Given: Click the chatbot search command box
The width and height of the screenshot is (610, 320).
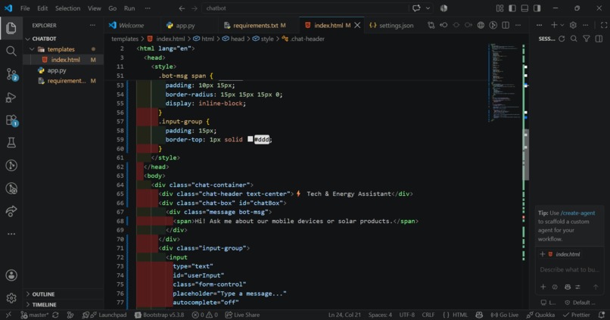Looking at the screenshot, I should pos(305,8).
